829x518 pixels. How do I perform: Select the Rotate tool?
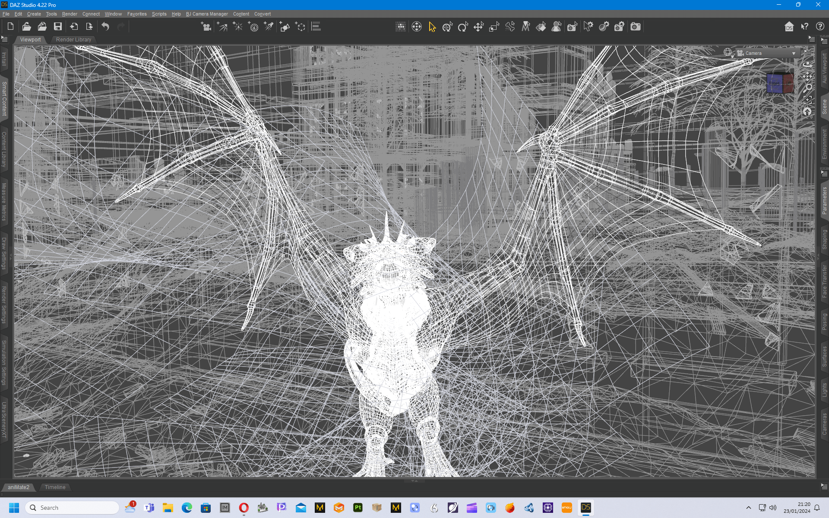point(463,27)
